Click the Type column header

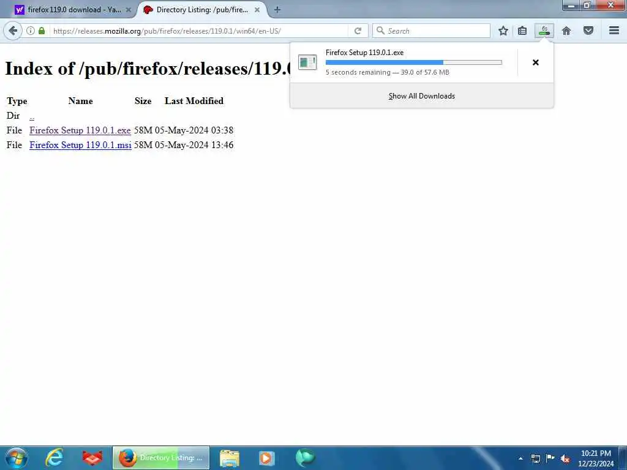[17, 101]
